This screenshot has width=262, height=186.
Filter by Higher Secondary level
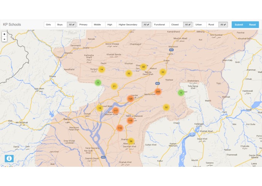pos(129,24)
